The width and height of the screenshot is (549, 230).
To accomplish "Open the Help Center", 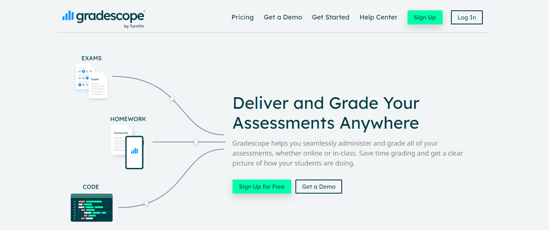I will click(378, 17).
